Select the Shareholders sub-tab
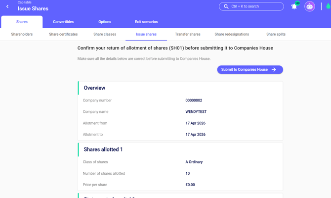 pyautogui.click(x=22, y=34)
